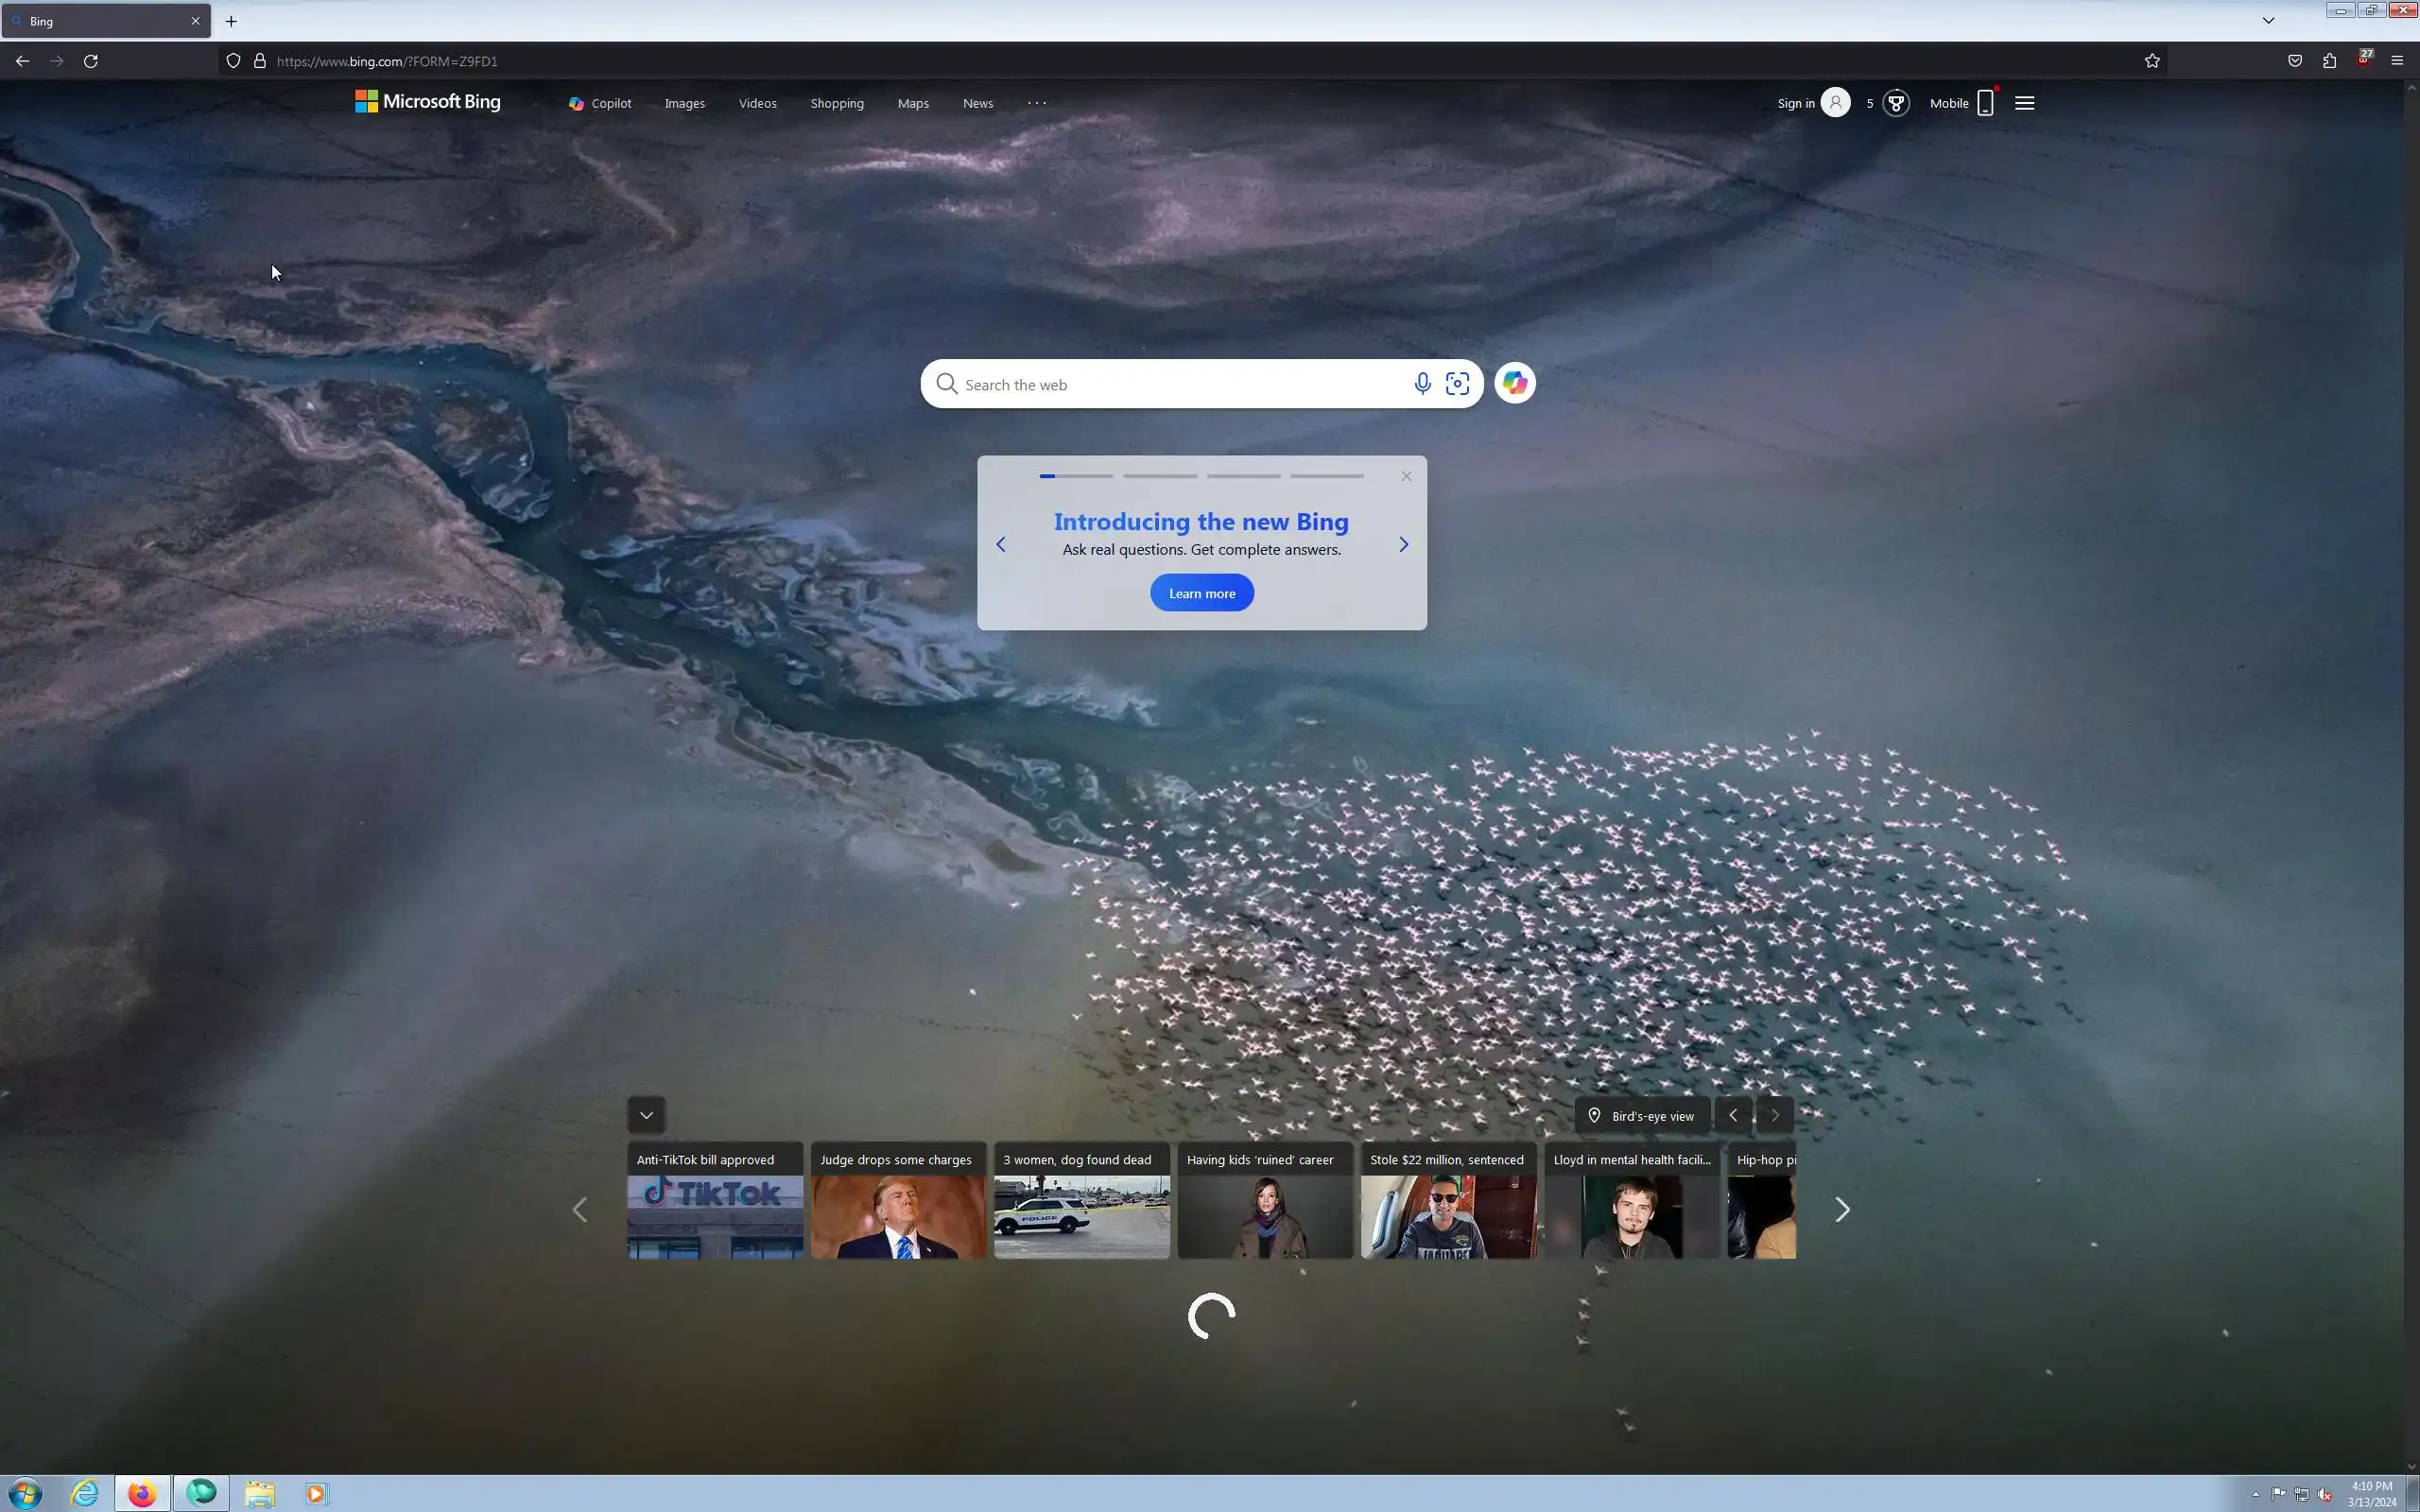This screenshot has width=2420, height=1512.
Task: Click the Search the web box
Action: (1180, 385)
